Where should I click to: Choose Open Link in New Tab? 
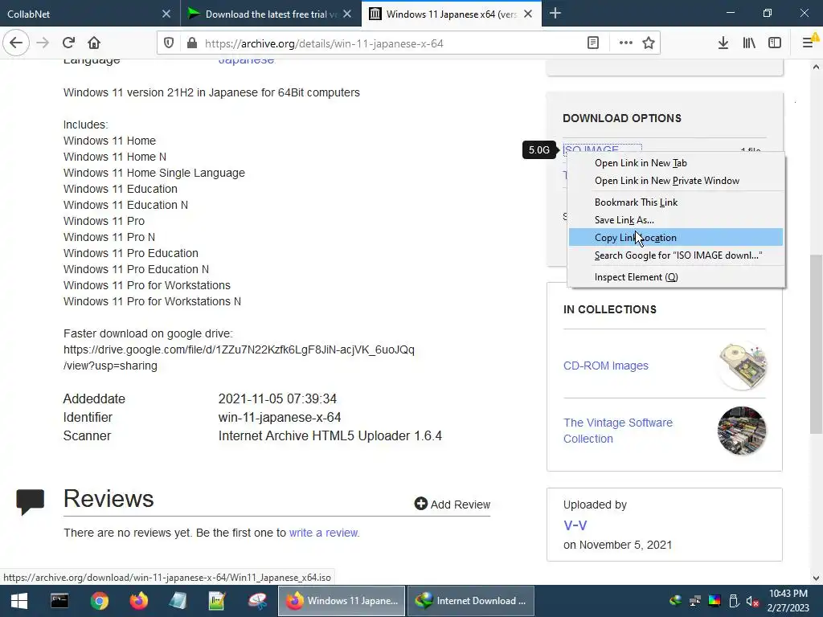coord(676,162)
